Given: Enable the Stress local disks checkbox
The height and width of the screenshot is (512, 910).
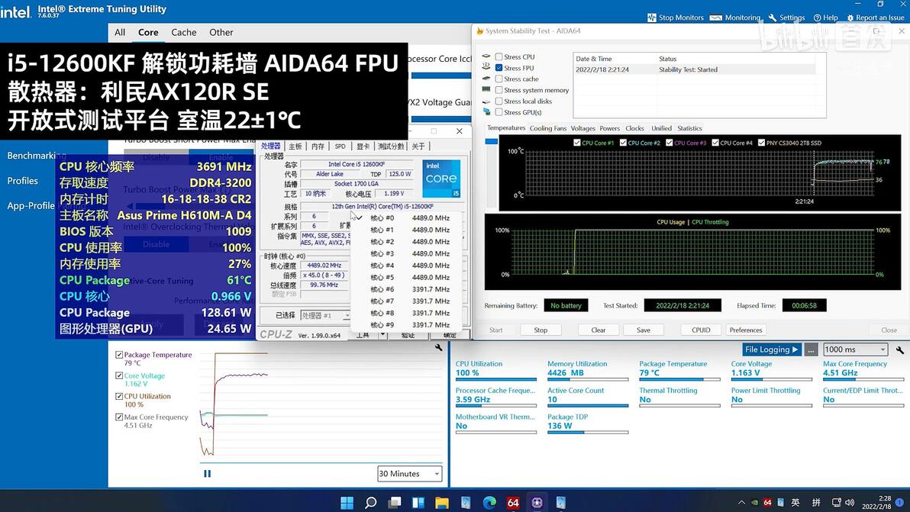Looking at the screenshot, I should 499,101.
